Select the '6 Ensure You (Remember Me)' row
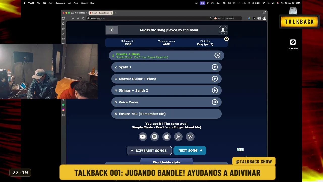This screenshot has width=323, height=182. (166, 114)
